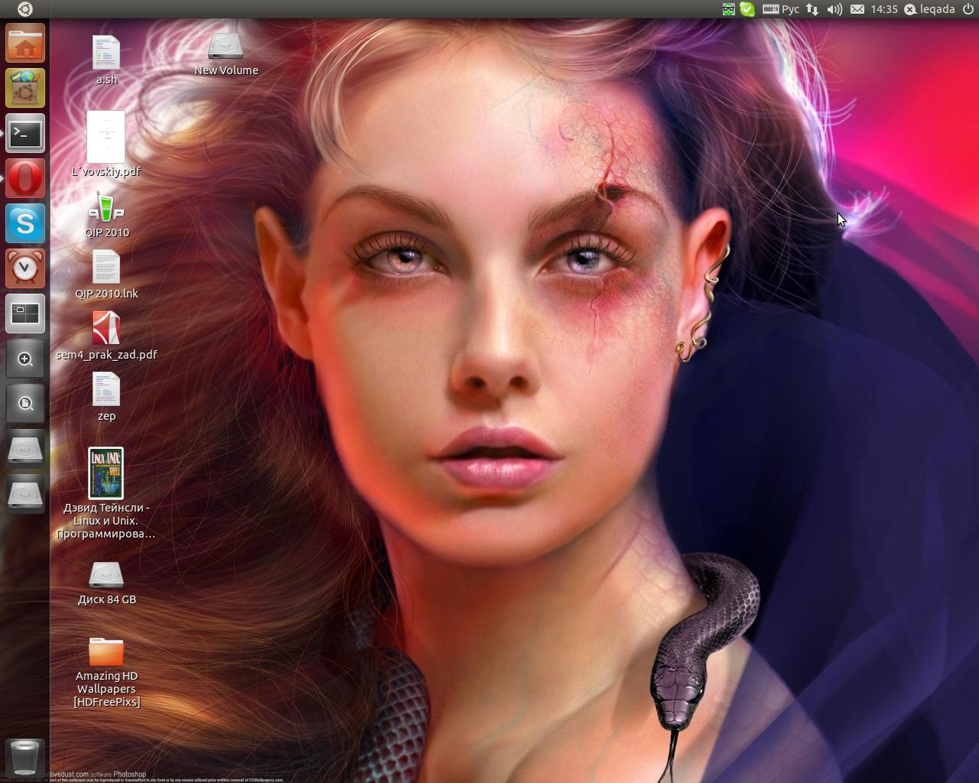Select the zep file on desktop
Viewport: 979px width, 783px height.
(106, 397)
